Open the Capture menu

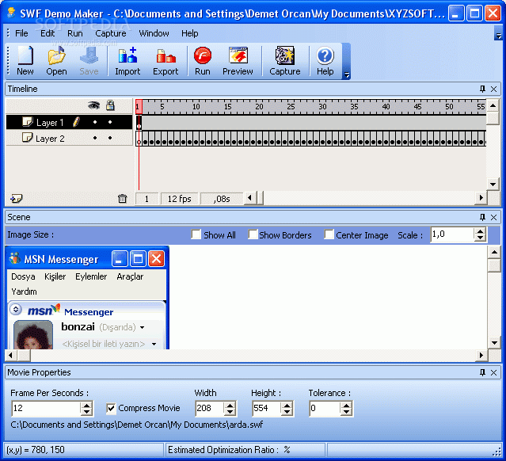point(111,33)
